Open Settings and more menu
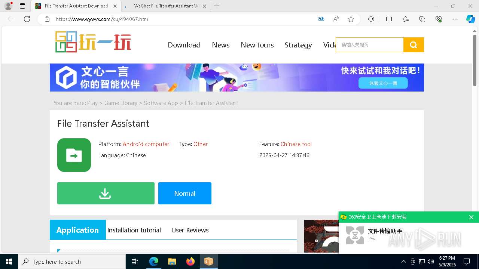 (455, 19)
